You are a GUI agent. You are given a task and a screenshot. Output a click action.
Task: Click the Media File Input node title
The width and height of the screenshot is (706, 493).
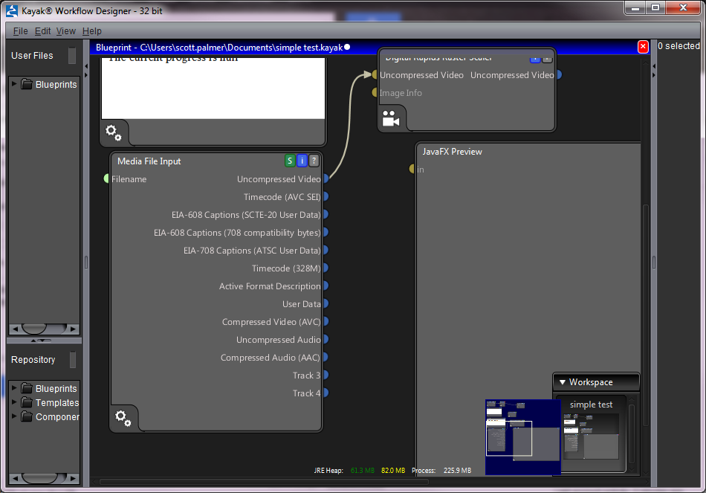149,161
